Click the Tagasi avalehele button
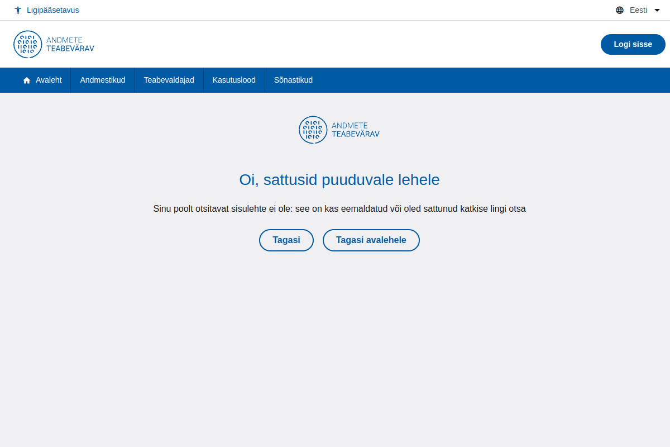Image resolution: width=670 pixels, height=447 pixels. 371,240
